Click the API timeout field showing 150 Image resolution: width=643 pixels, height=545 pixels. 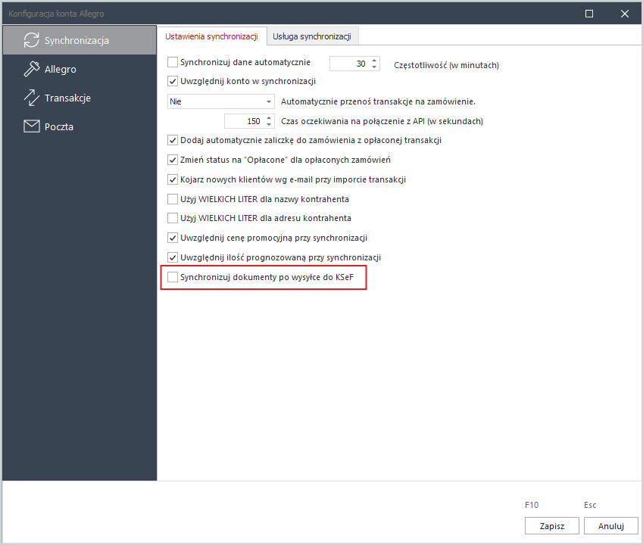pyautogui.click(x=243, y=121)
